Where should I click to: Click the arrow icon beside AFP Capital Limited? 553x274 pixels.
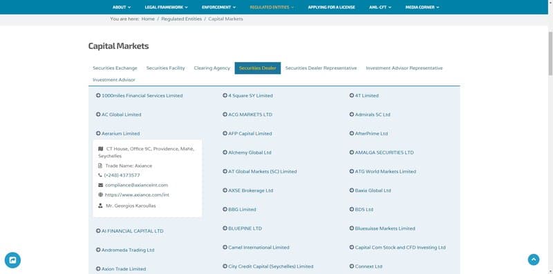point(225,133)
